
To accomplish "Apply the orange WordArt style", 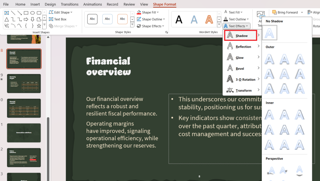I will [209, 20].
